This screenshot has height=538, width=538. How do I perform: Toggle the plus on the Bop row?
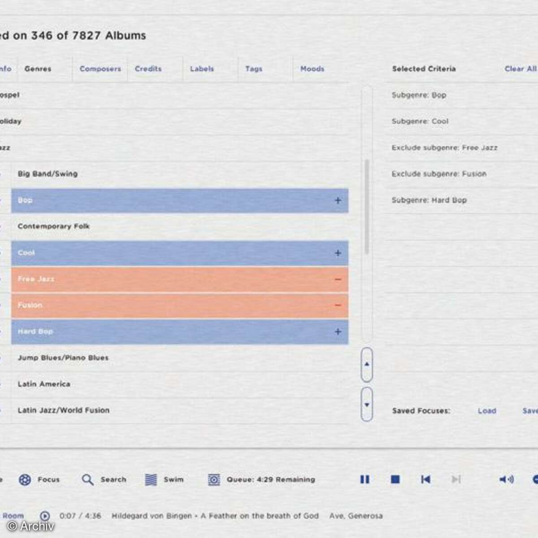click(338, 200)
